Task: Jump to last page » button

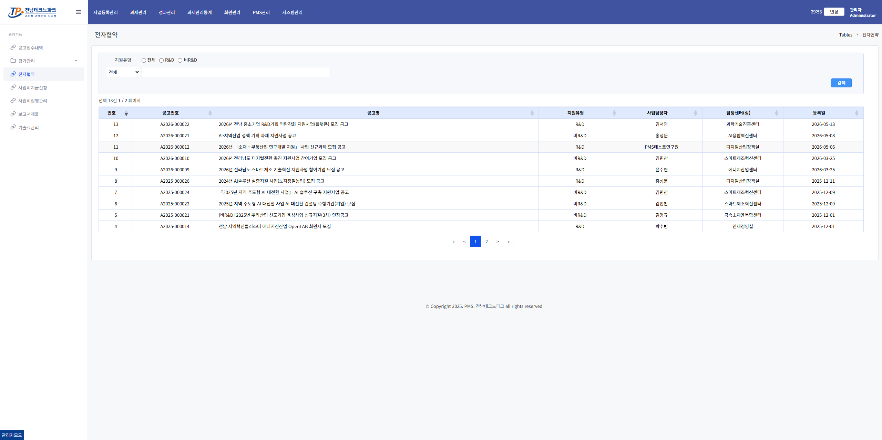Action: (x=509, y=242)
